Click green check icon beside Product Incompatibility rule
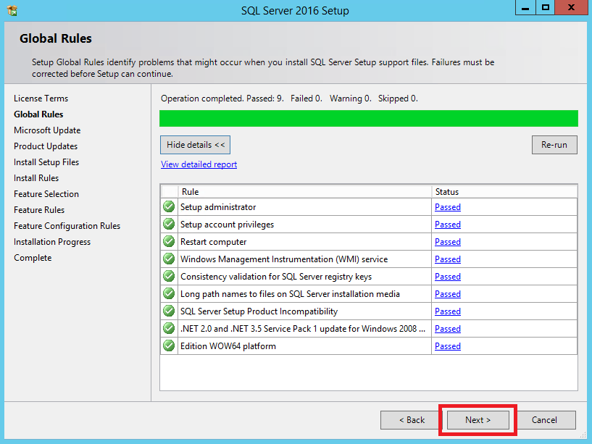Viewport: 592px width, 444px height. pos(169,311)
